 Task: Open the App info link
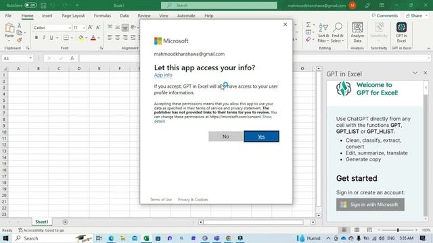tap(163, 75)
